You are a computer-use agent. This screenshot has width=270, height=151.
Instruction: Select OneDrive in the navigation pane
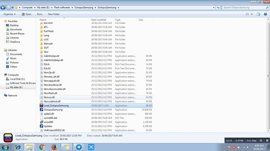[x=15, y=42]
